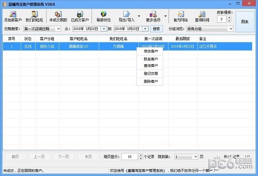The image size is (258, 176).
Task: Select the 在线 status cell
Action: 28,46
